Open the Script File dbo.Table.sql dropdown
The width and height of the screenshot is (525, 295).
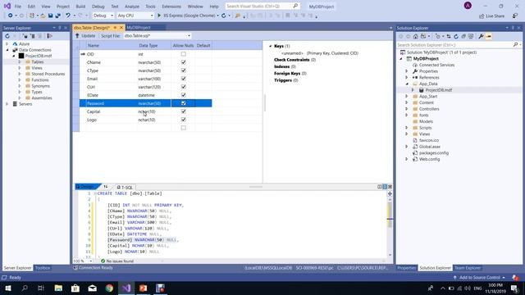[157, 36]
